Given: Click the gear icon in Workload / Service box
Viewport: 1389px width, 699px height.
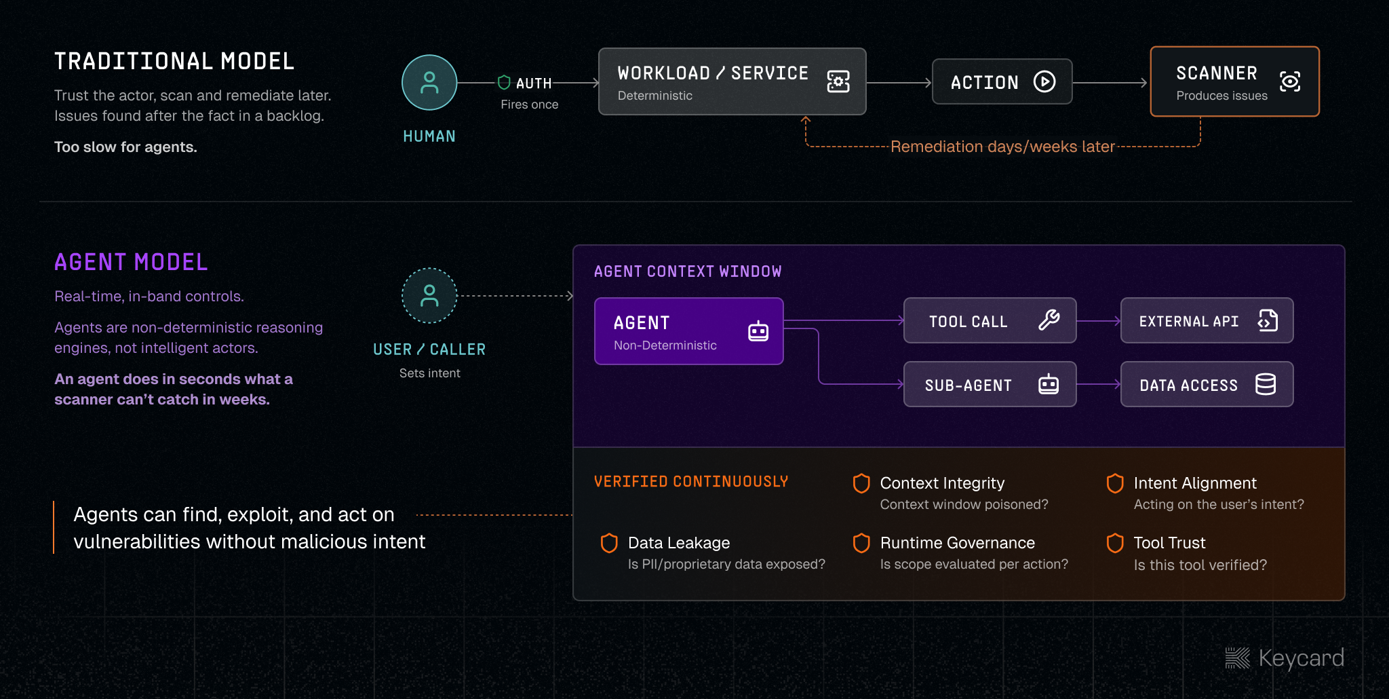Looking at the screenshot, I should pyautogui.click(x=838, y=81).
